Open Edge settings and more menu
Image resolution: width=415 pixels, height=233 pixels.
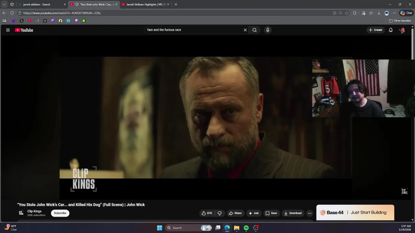394,13
